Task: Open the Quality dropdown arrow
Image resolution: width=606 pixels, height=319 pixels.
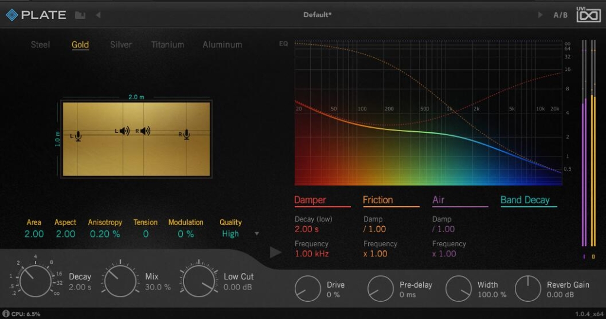Action: pos(257,234)
